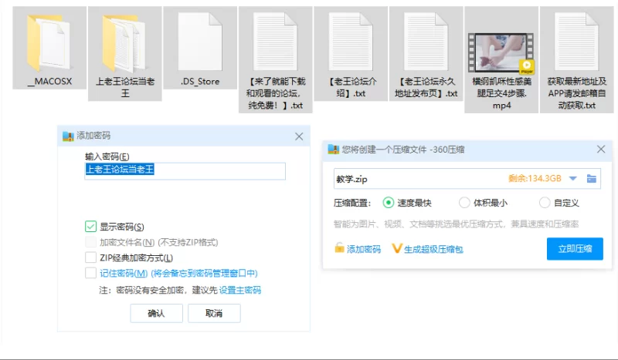The width and height of the screenshot is (618, 360).
Task: Select the 自定义 radio option
Action: point(545,203)
